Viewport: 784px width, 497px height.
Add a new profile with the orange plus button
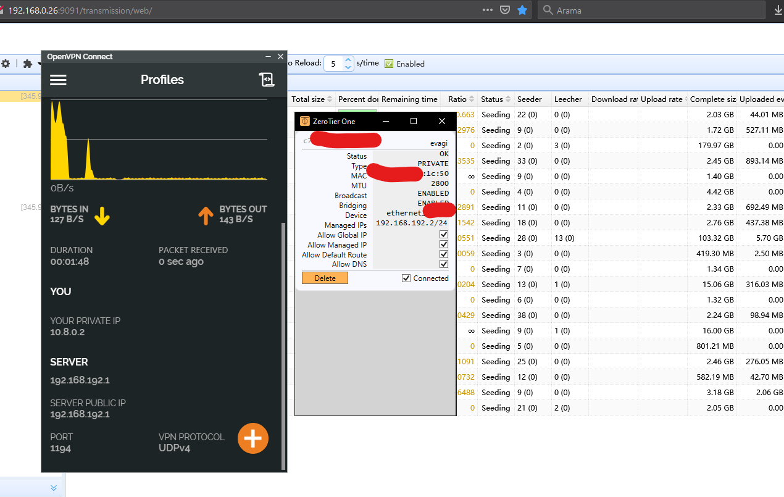253,438
